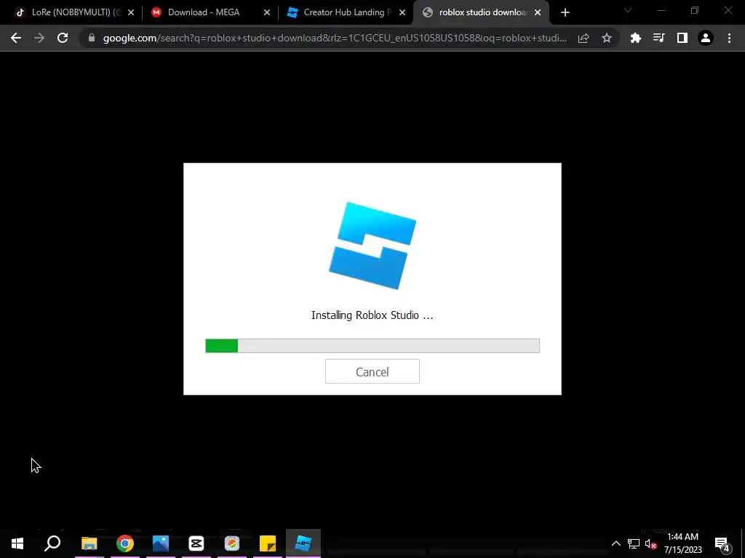
Task: Open File Explorer from taskbar
Action: 89,543
